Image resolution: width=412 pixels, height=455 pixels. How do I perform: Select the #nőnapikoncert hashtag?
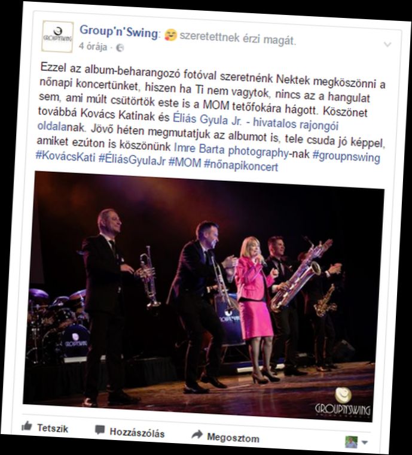(x=241, y=166)
